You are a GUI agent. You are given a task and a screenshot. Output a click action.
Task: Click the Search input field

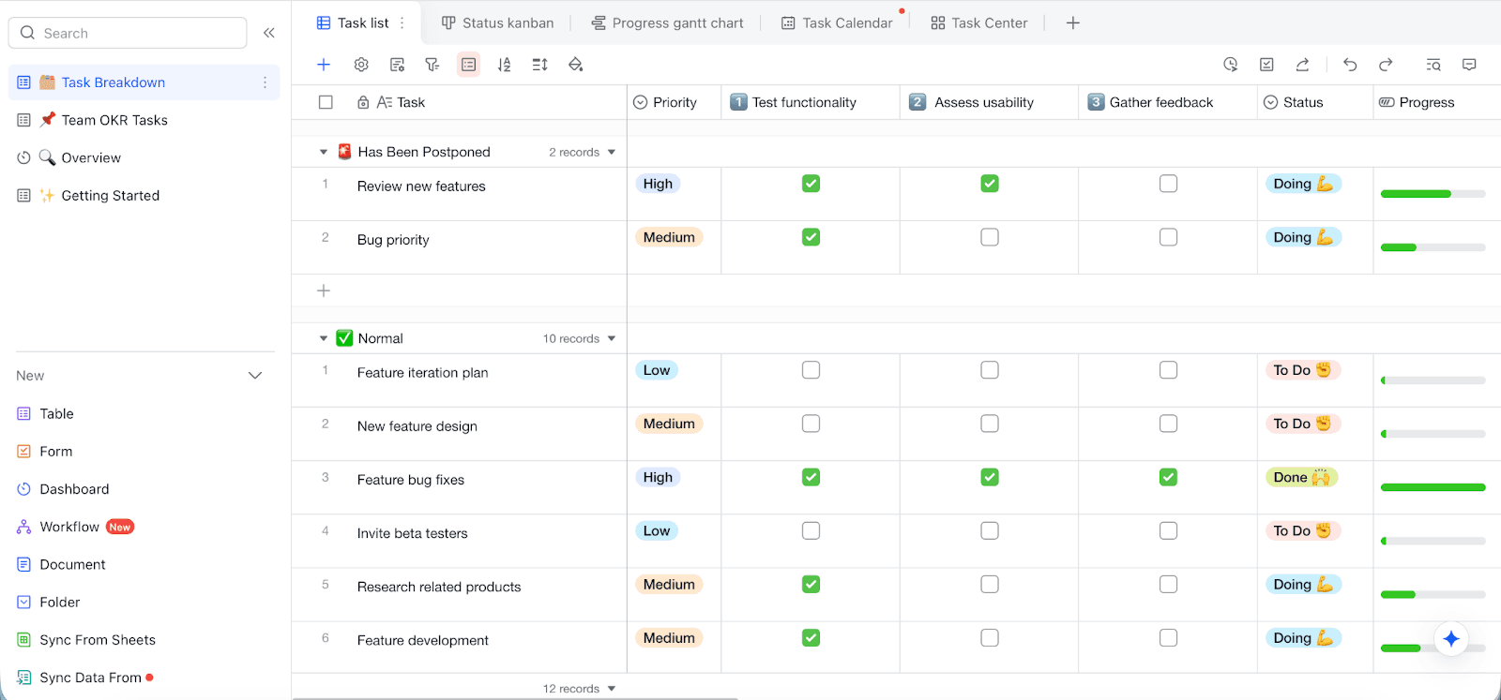[128, 33]
